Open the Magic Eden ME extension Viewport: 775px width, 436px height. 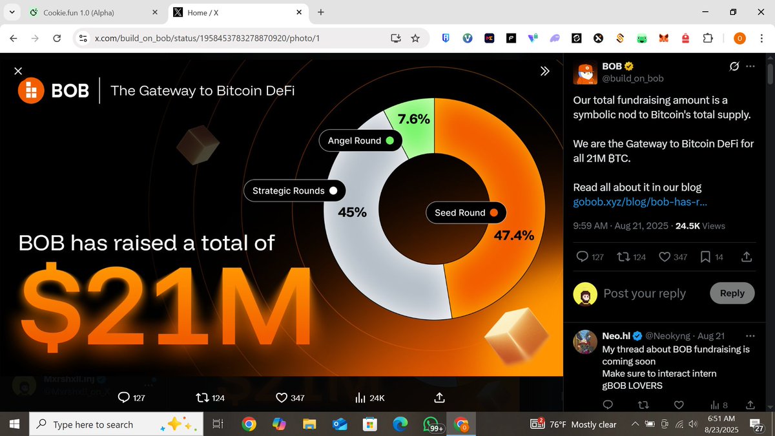click(x=490, y=38)
